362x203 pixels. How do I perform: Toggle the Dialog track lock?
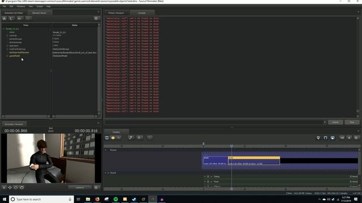point(208,176)
